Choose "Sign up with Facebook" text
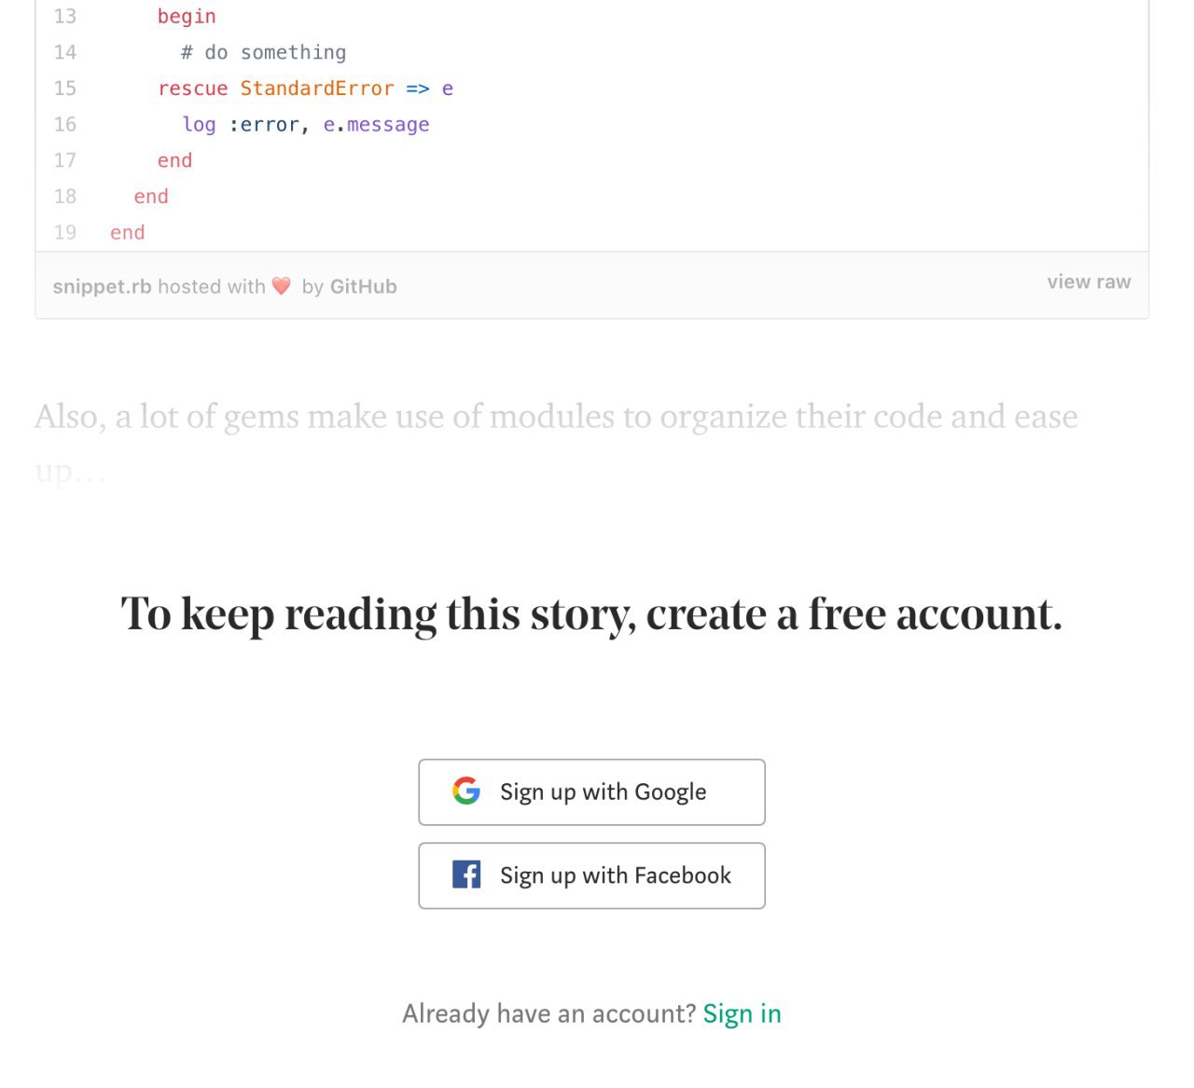The height and width of the screenshot is (1088, 1194). pos(616,876)
